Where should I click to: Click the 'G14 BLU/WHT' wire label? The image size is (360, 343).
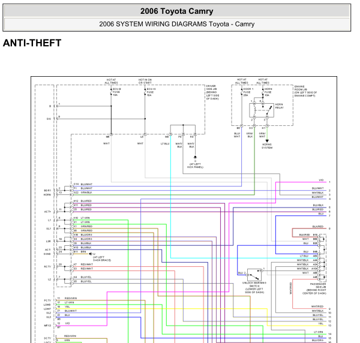coord(83,184)
